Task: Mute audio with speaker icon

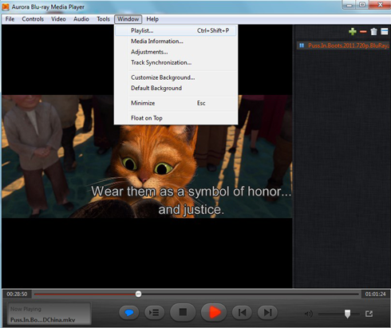Action: pyautogui.click(x=308, y=314)
